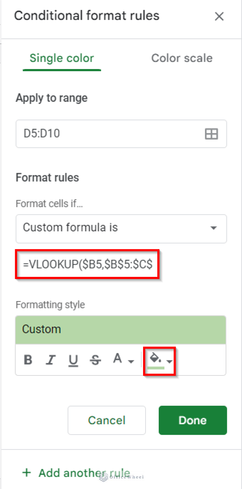Toggle underline styling for the rule
Image resolution: width=242 pixels, height=489 pixels.
(73, 360)
